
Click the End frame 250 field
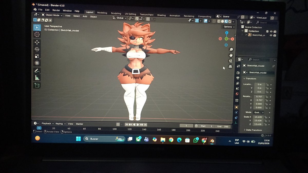[x=223, y=126]
